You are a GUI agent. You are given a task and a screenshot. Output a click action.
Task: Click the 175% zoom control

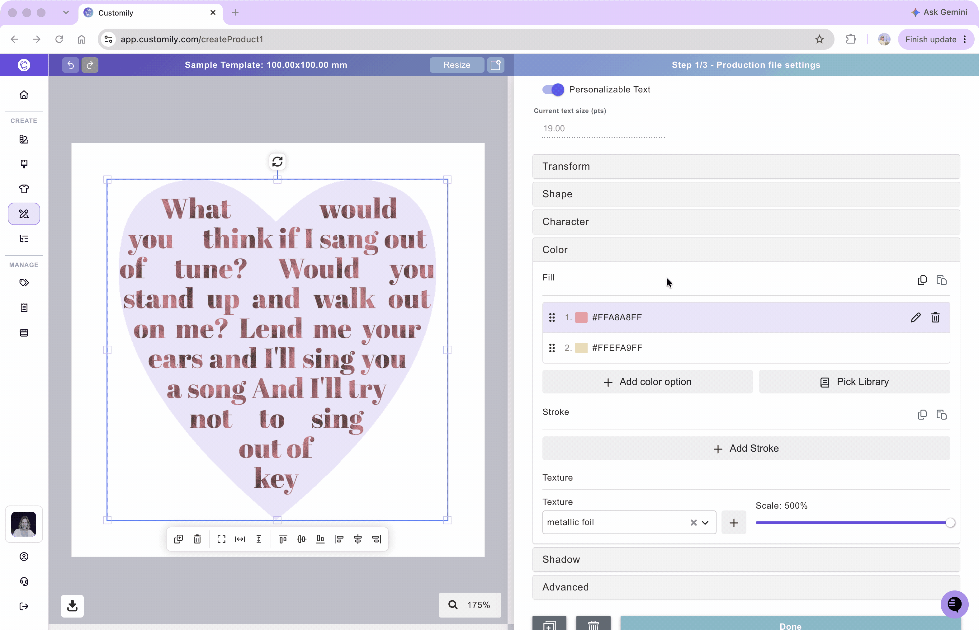470,605
